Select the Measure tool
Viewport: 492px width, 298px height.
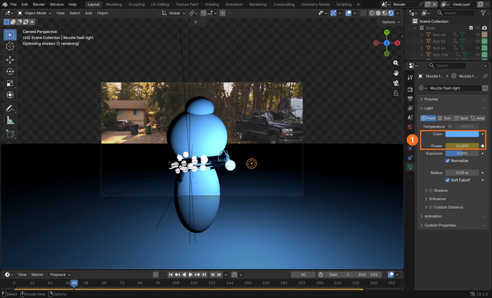tap(10, 120)
